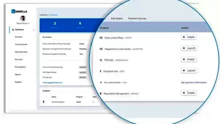
Task: Open the Edit Details tab
Action: [117, 19]
